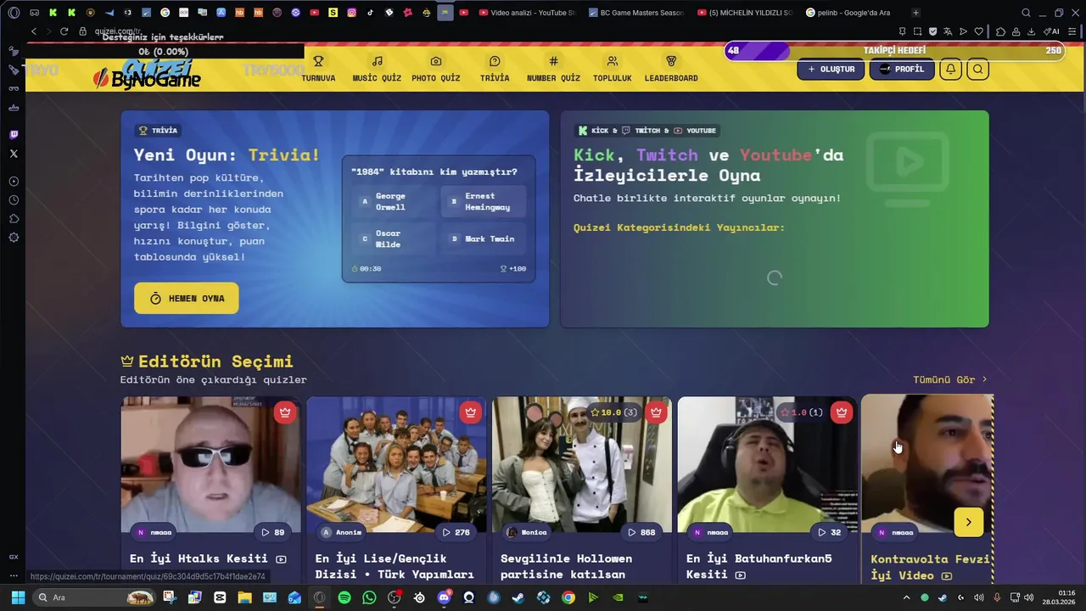Open WhatsApp from the taskbar
Image resolution: width=1086 pixels, height=611 pixels.
click(x=369, y=597)
